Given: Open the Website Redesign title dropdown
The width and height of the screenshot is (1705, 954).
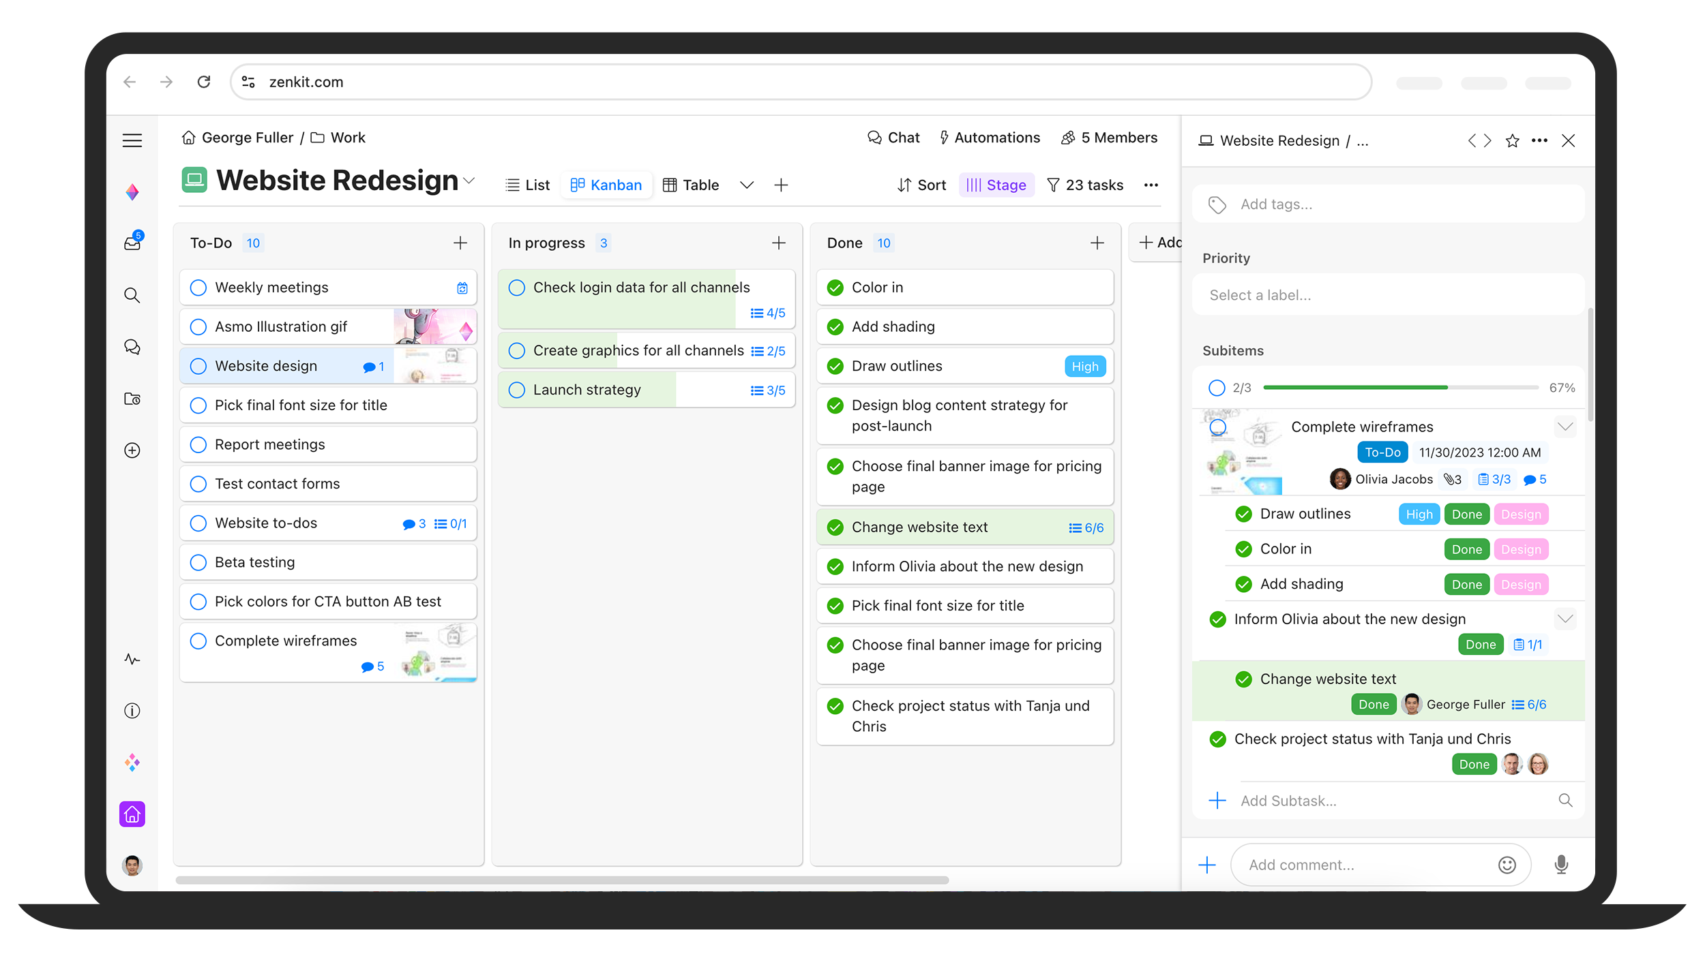Looking at the screenshot, I should (x=469, y=181).
